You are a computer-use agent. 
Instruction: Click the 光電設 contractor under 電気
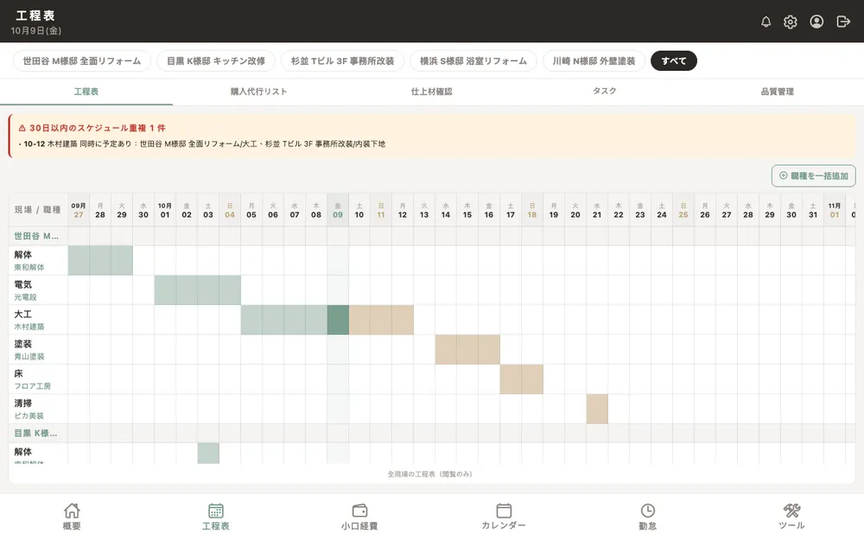[x=25, y=297]
